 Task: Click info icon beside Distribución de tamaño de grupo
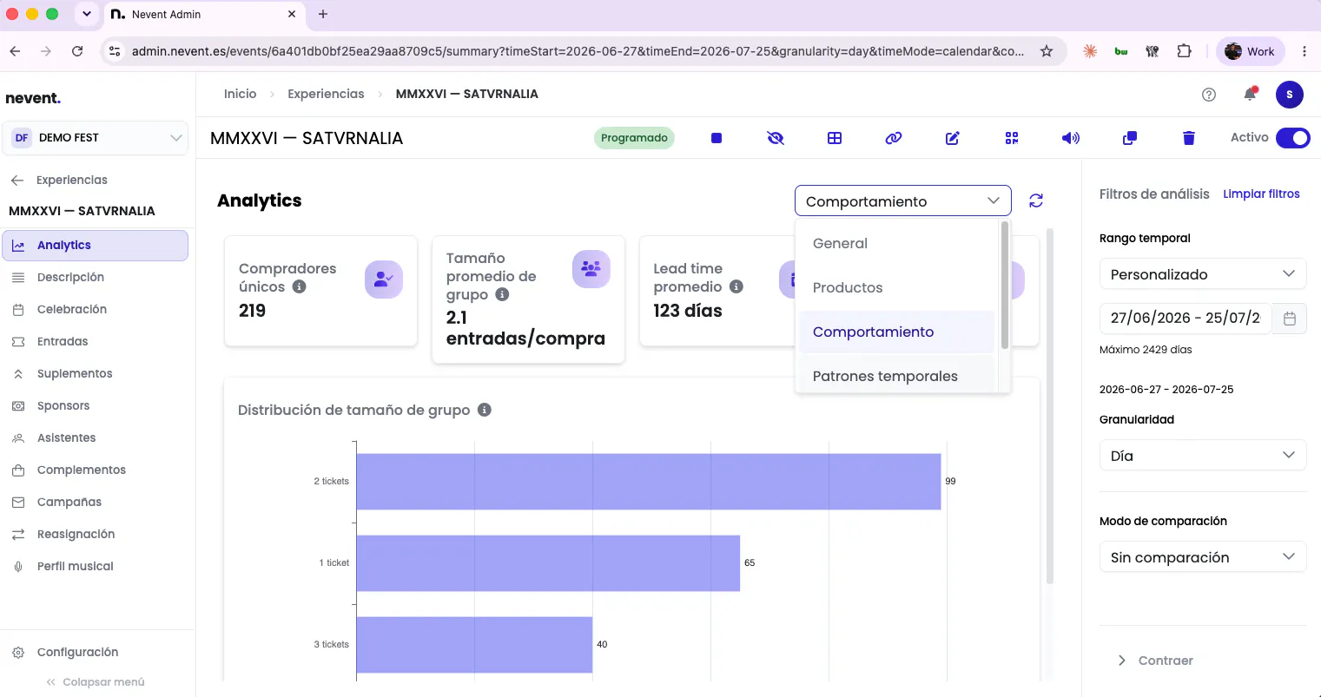[x=485, y=410]
